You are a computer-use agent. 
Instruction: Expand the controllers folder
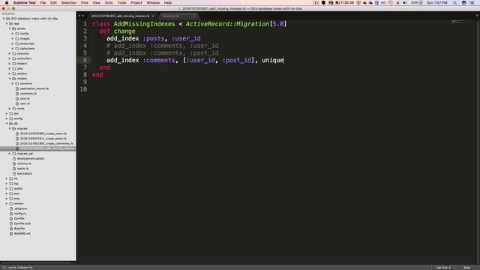pos(10,58)
